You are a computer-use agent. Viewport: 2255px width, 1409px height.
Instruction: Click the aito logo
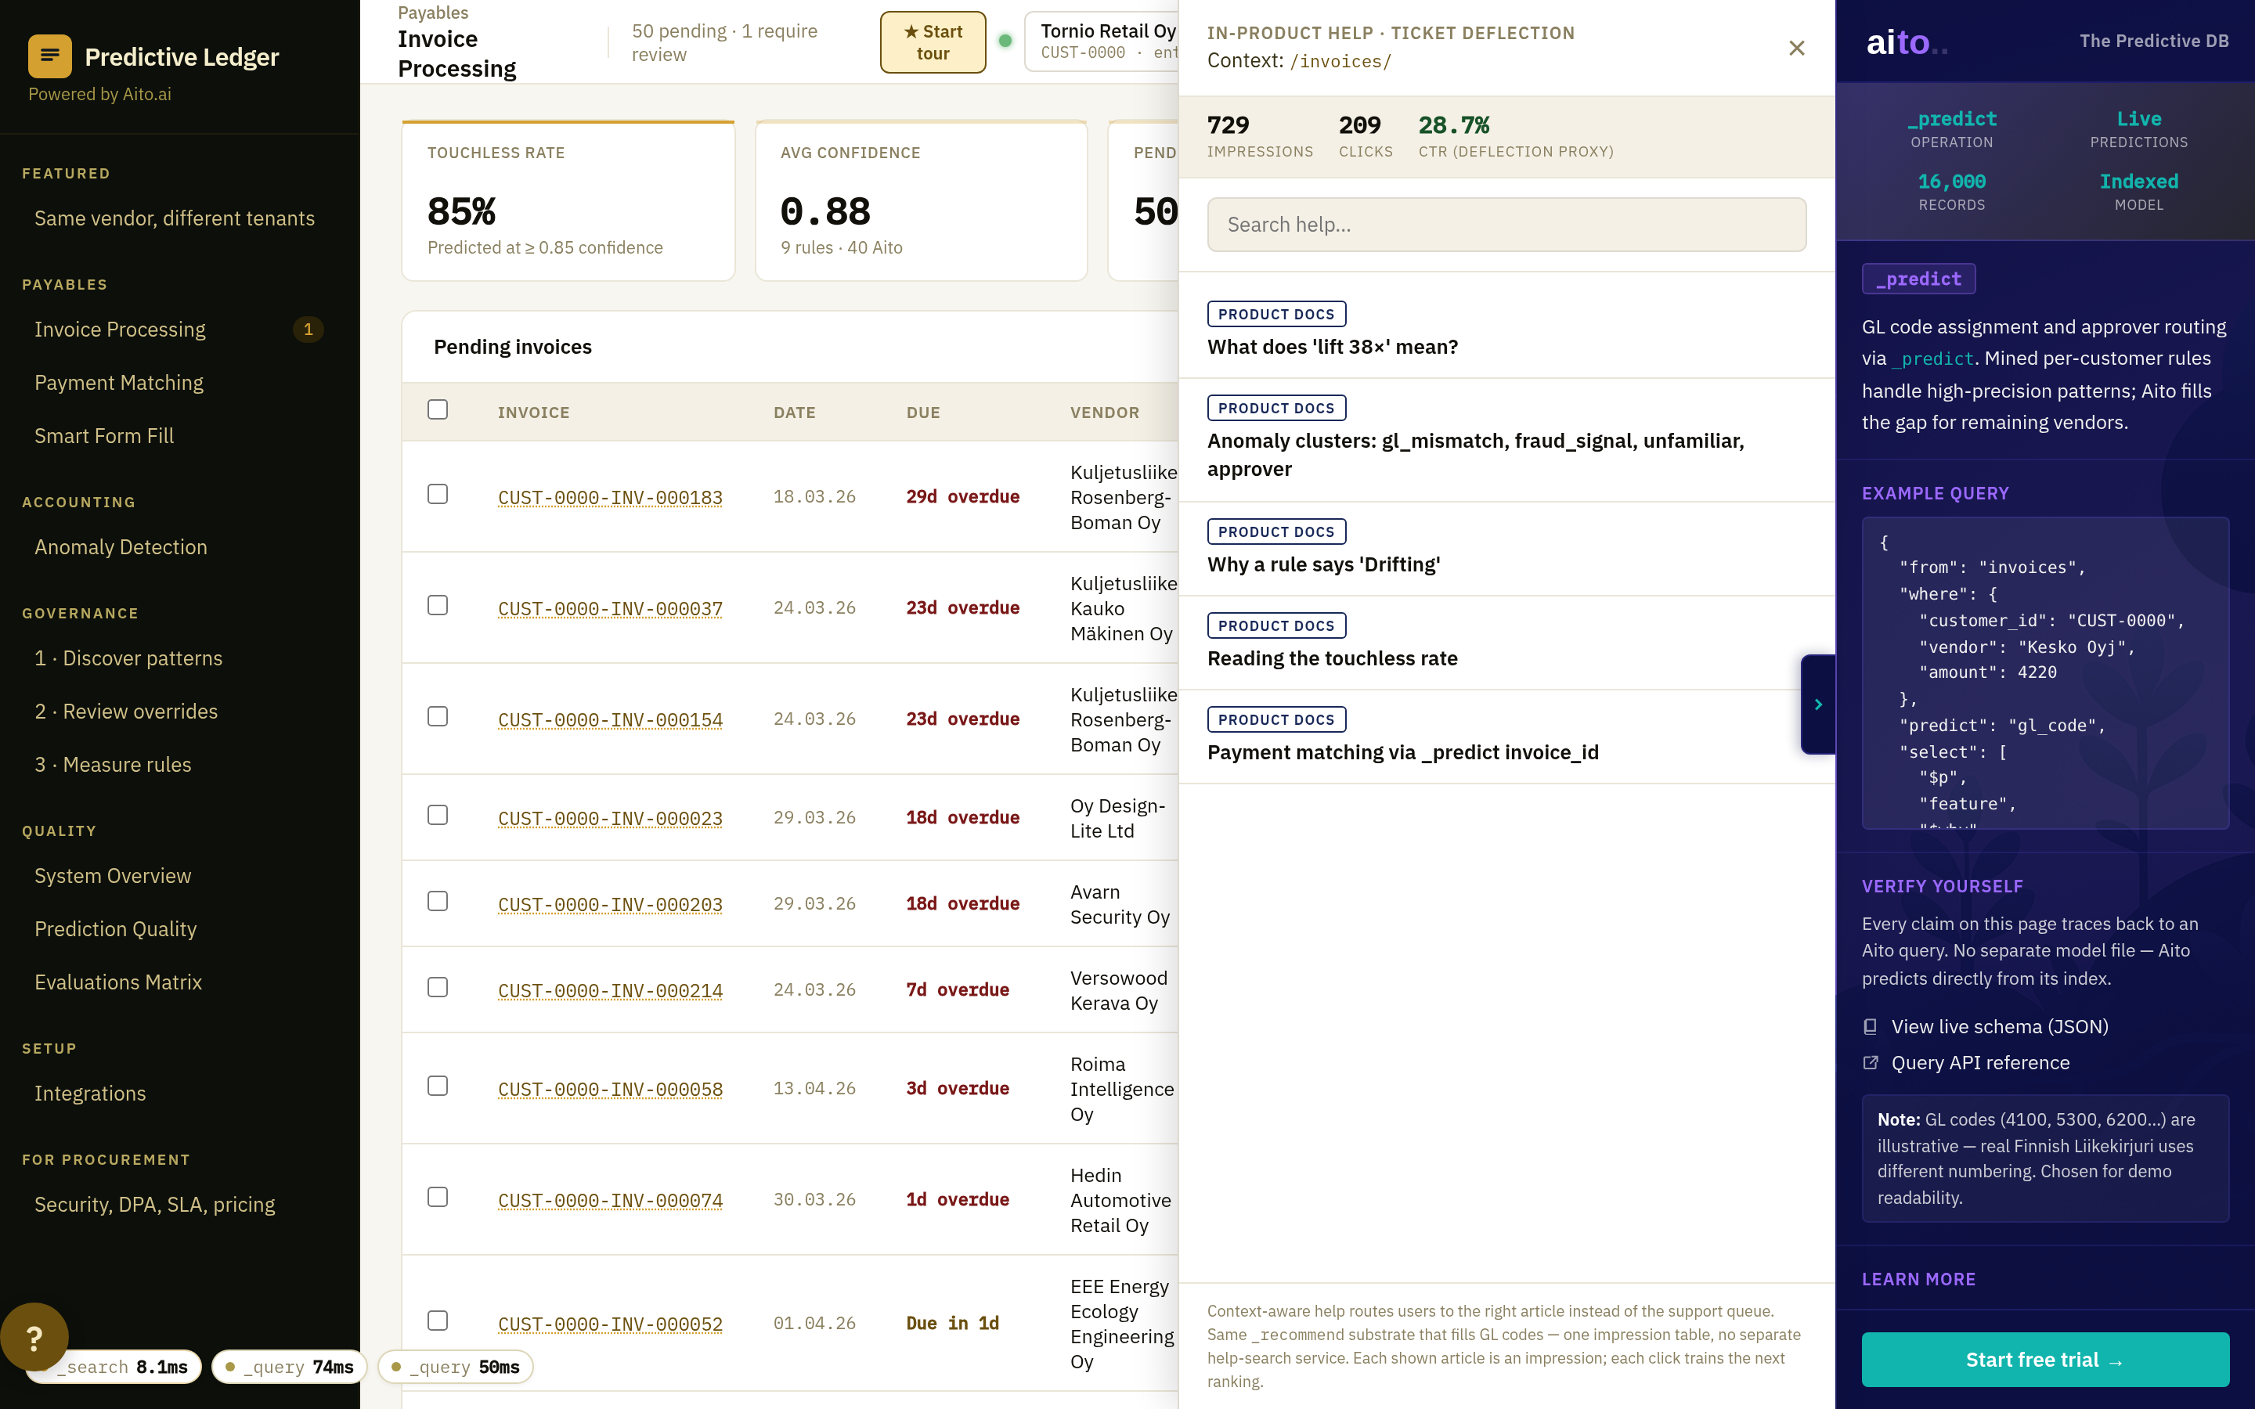[x=1907, y=42]
